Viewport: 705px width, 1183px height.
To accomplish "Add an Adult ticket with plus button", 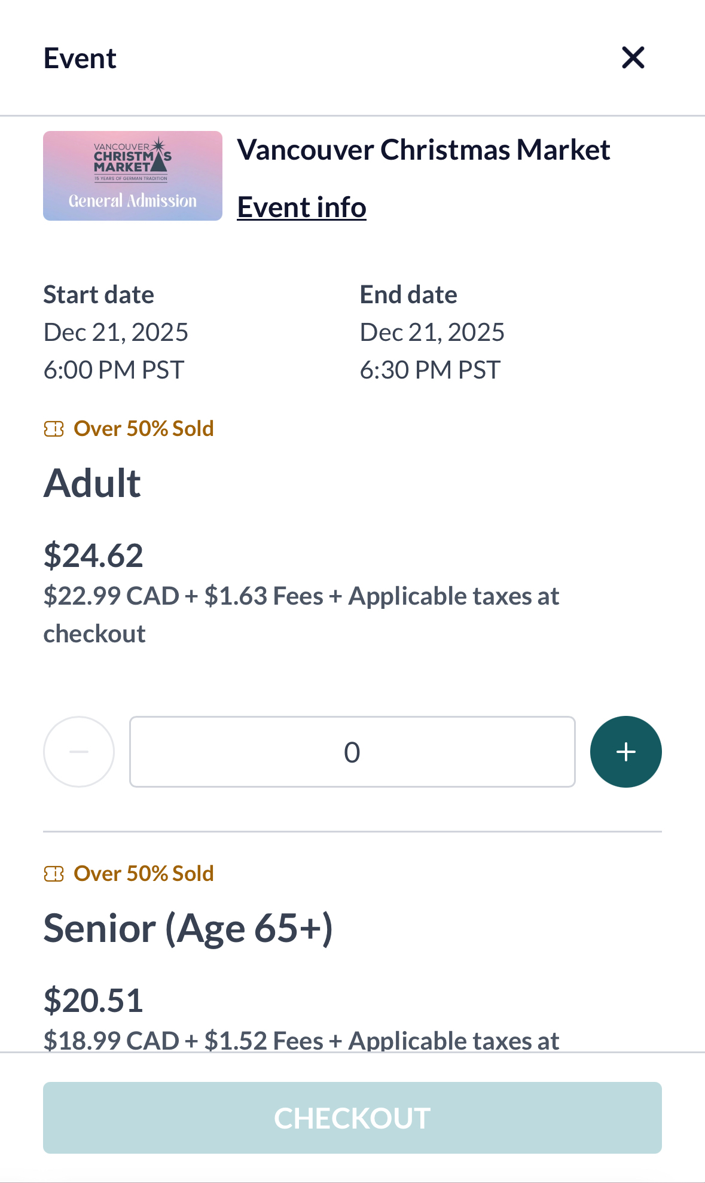I will pos(625,752).
